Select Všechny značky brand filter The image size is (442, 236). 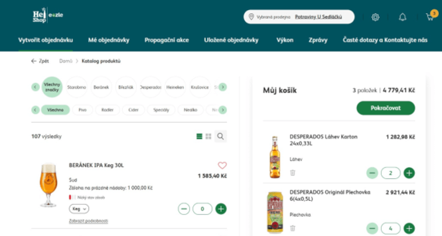[x=52, y=87]
